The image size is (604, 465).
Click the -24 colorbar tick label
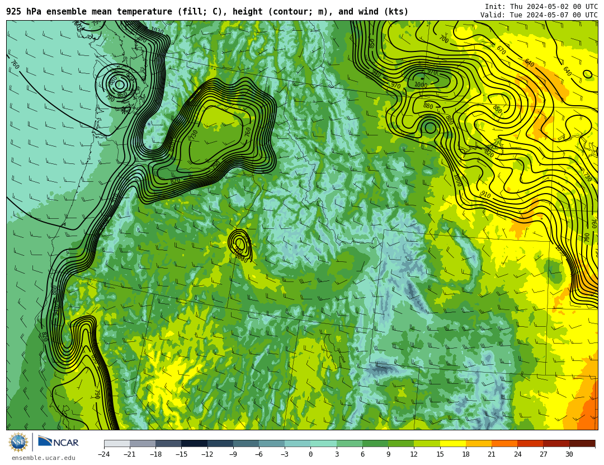pyautogui.click(x=104, y=454)
